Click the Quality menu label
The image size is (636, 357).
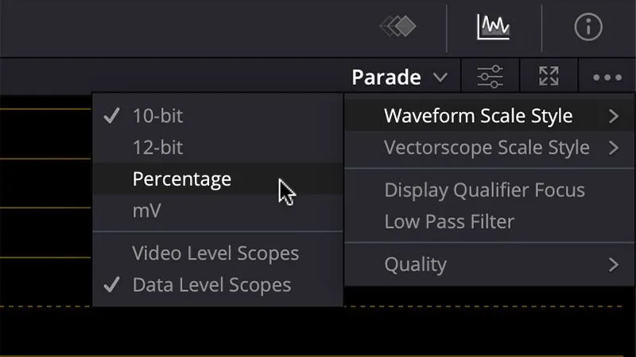coord(415,265)
